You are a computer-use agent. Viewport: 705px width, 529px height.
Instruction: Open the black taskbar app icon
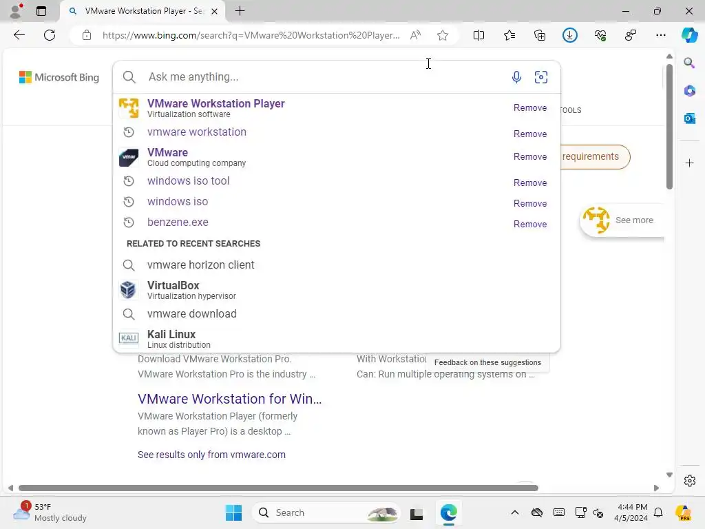coord(417,513)
